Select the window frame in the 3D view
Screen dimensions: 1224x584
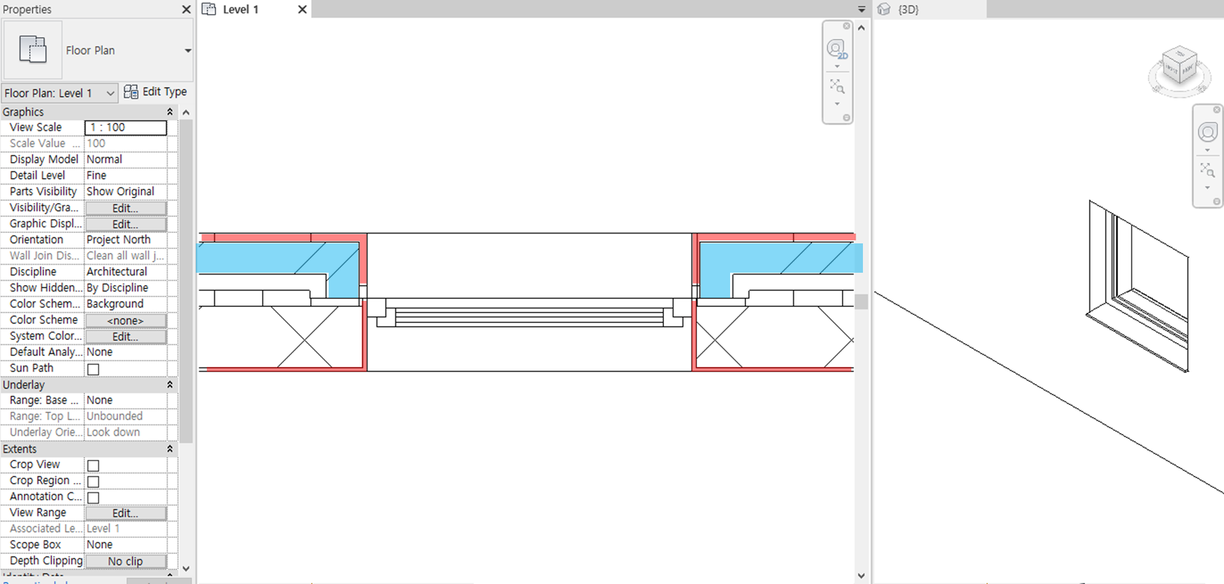coord(1138,286)
